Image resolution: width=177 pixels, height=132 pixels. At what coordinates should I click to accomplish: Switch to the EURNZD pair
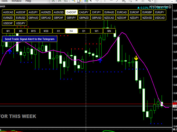(8, 18)
